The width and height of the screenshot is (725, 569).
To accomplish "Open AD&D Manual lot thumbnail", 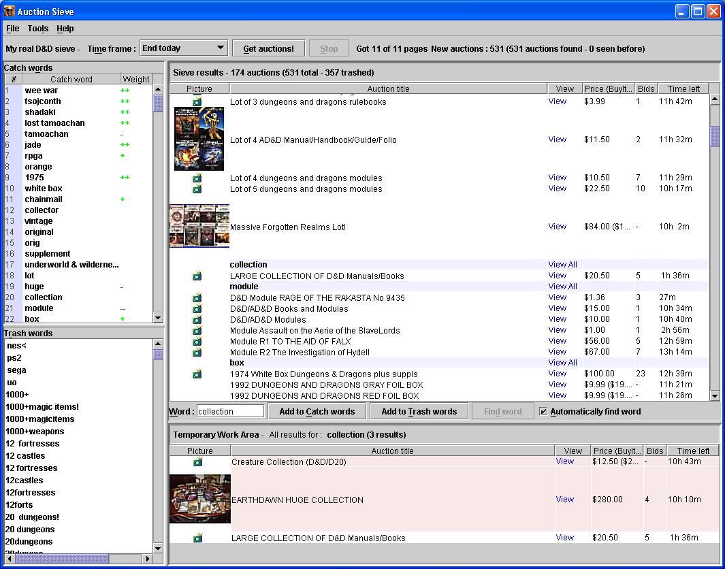I will [x=199, y=139].
